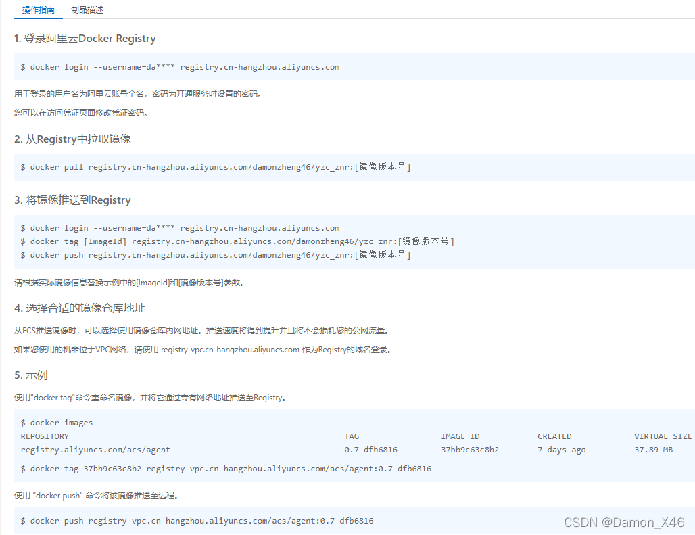Viewport: 695px width, 535px height.
Task: Click the VIRTUAL SIZE column header
Action: pyautogui.click(x=663, y=437)
